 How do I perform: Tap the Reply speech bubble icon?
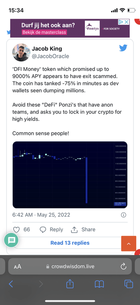pyautogui.click(x=43, y=230)
